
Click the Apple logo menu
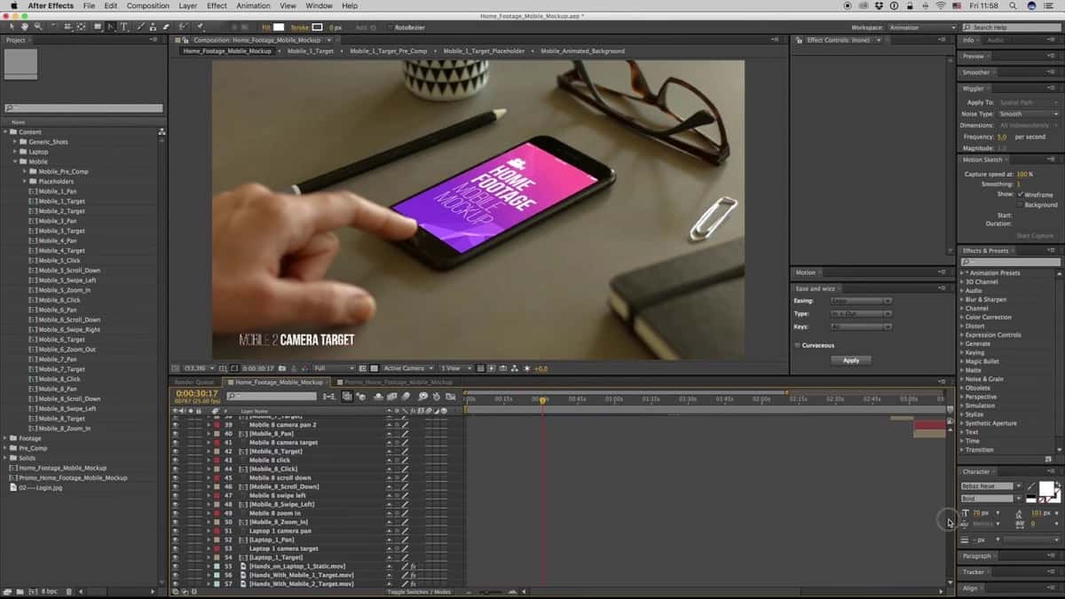13,5
